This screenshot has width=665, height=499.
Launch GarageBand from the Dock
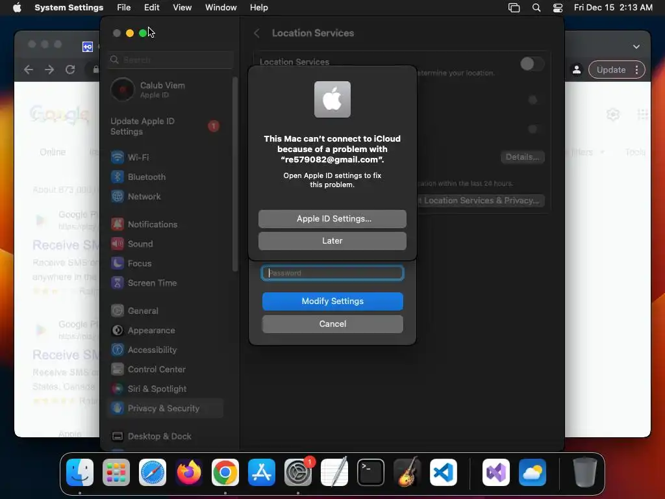[407, 472]
